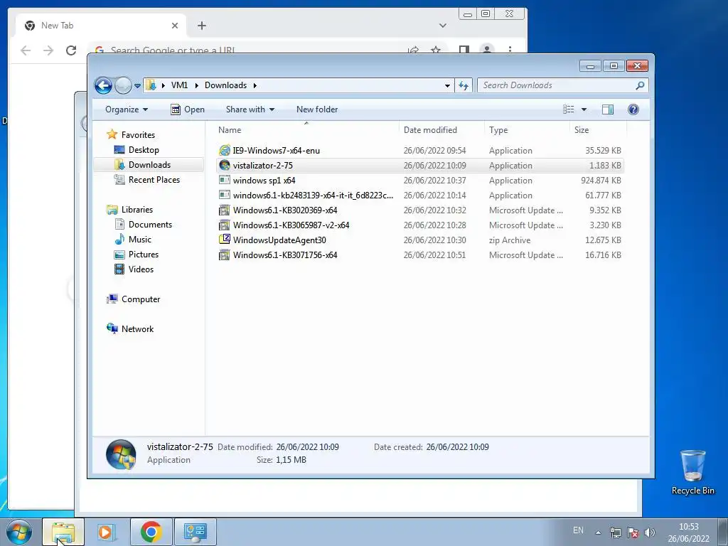Show hidden tray icons arrow
Image resolution: width=728 pixels, height=546 pixels.
[598, 532]
